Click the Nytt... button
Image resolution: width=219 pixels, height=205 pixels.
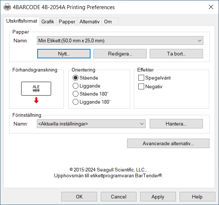click(x=64, y=54)
